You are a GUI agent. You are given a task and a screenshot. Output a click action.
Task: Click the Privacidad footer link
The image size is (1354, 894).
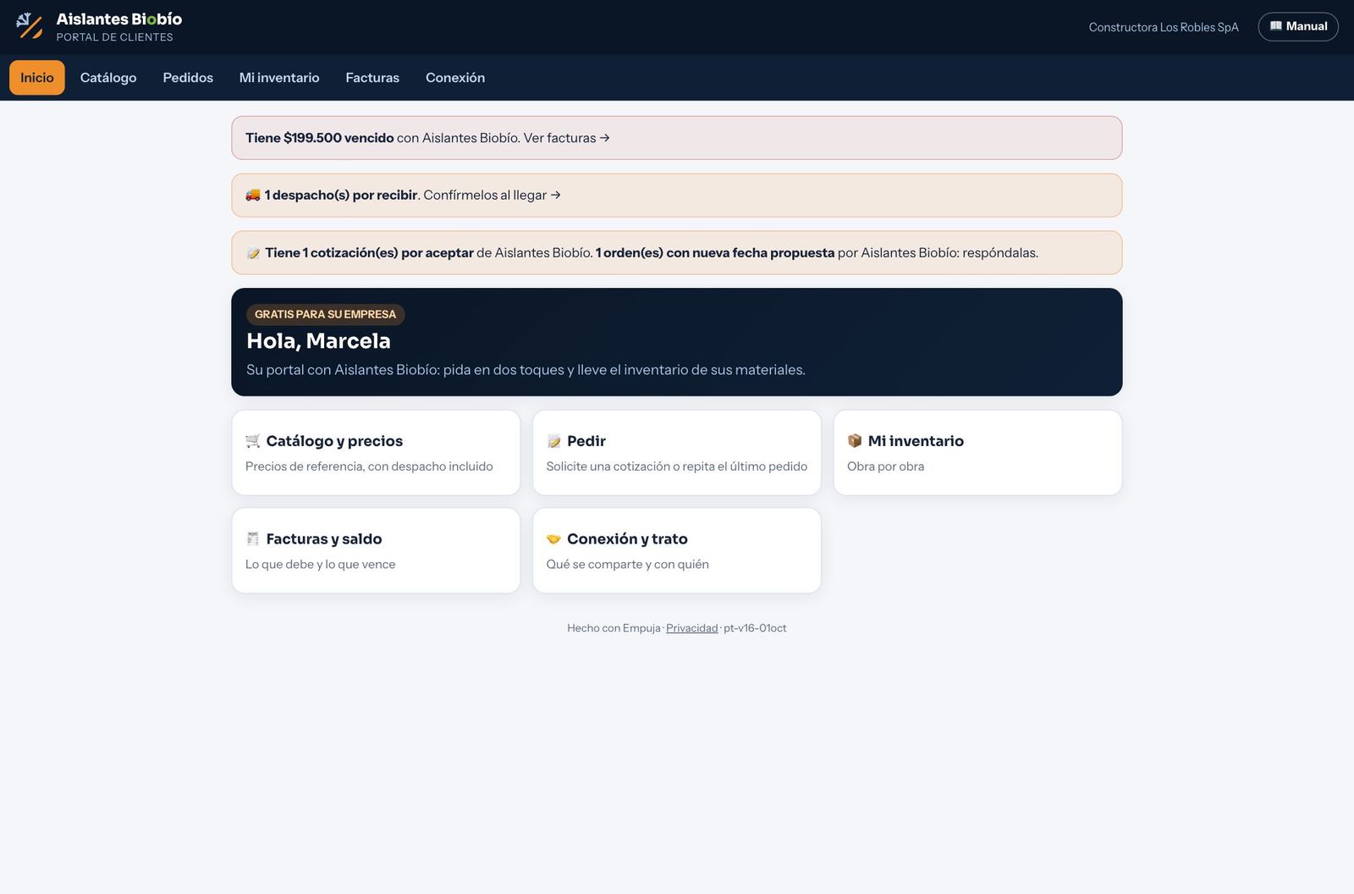(x=691, y=628)
